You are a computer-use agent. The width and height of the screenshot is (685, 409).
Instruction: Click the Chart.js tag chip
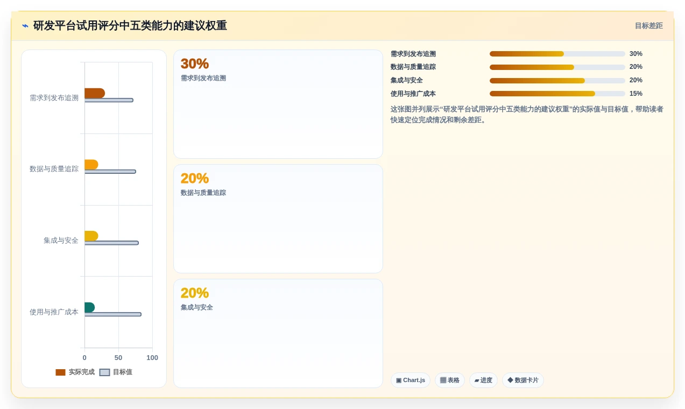(410, 380)
